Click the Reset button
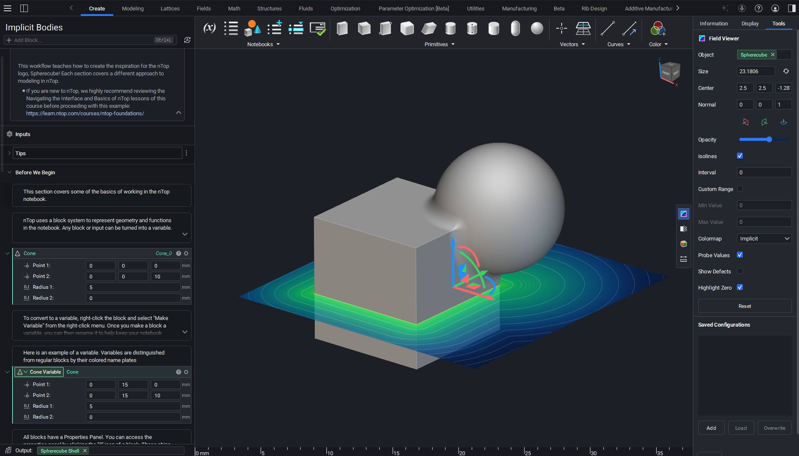Screen dimensions: 799x456 click(x=745, y=306)
